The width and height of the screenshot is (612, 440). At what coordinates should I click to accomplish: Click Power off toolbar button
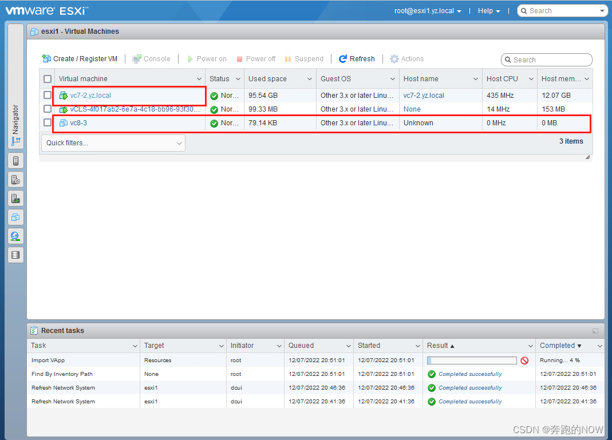pos(256,59)
